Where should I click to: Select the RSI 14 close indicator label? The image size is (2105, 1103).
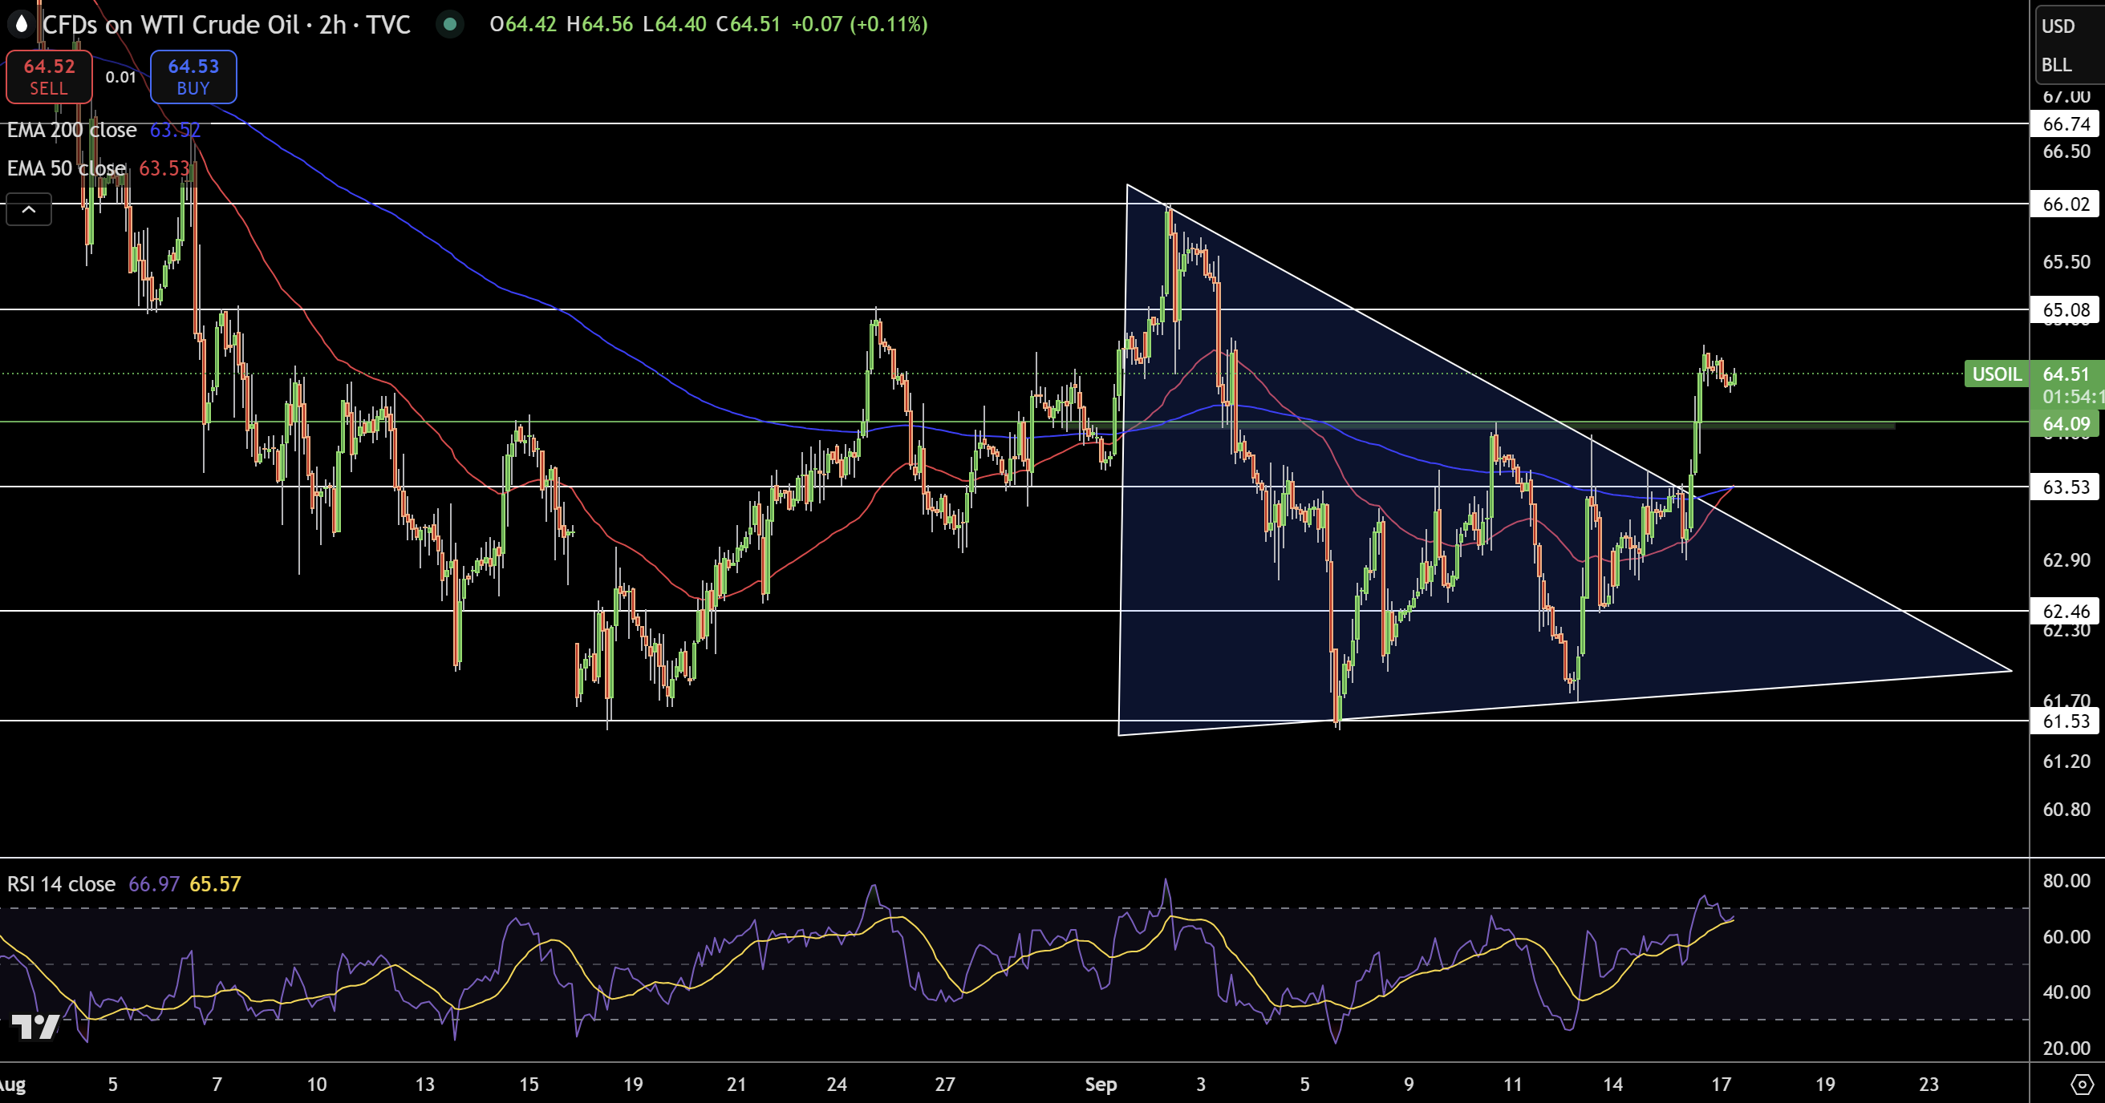60,883
